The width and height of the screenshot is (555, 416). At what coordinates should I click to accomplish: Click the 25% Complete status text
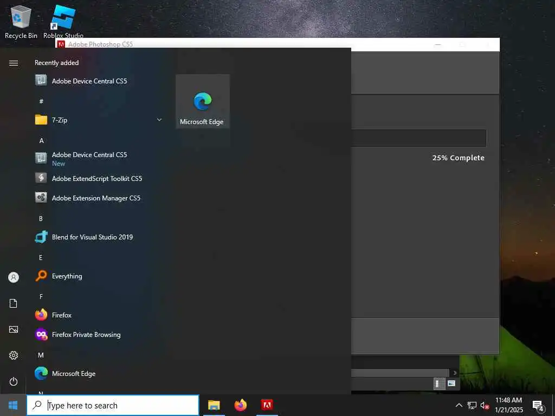point(458,158)
